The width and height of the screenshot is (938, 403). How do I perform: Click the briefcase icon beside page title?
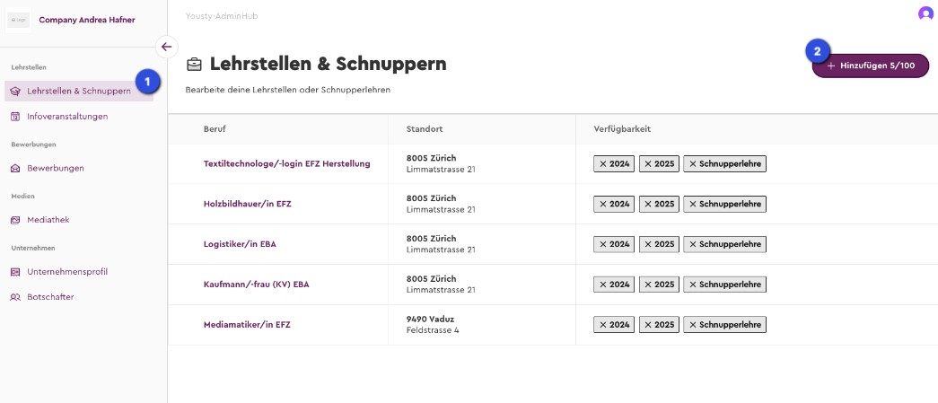coord(194,64)
